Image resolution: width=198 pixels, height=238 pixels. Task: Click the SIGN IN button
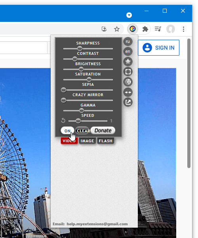(158, 48)
